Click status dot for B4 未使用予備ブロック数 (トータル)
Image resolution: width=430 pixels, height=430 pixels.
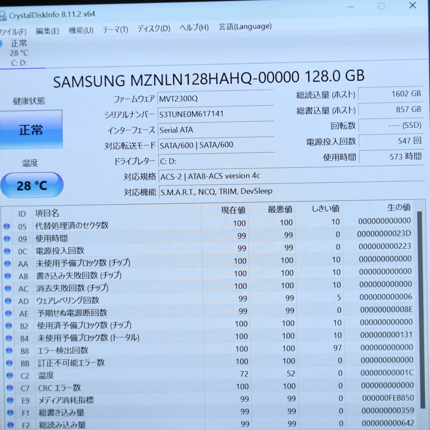(9, 339)
